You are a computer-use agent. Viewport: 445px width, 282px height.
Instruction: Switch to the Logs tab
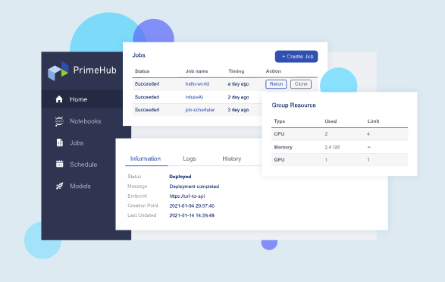(x=190, y=158)
